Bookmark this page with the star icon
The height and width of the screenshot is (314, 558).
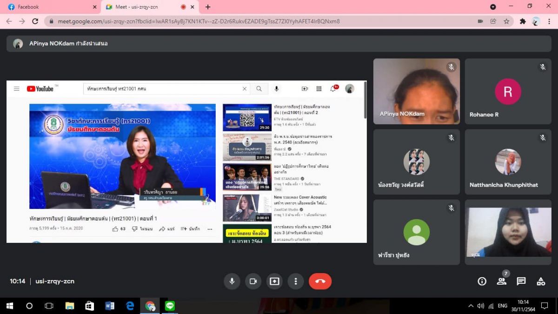[506, 21]
